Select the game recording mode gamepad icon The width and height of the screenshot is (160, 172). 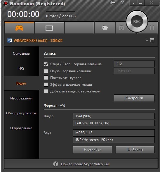click(x=19, y=28)
